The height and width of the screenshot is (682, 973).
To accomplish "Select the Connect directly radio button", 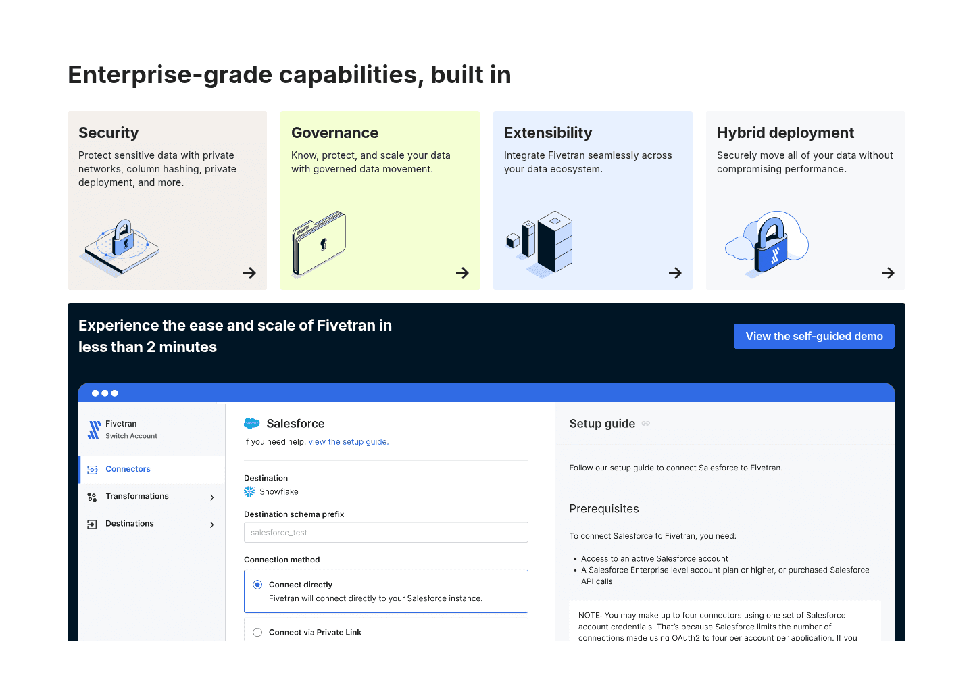I will pyautogui.click(x=257, y=585).
